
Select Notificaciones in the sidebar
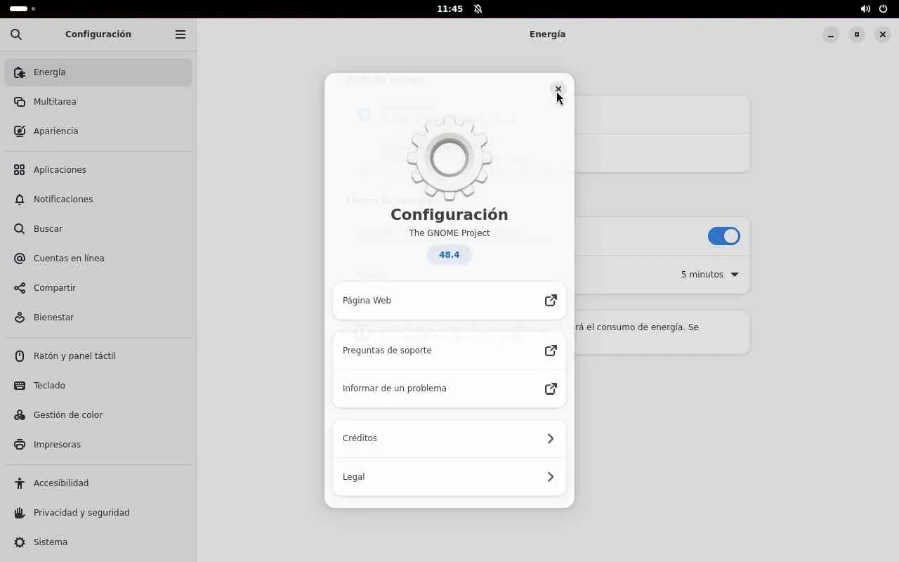98,200
